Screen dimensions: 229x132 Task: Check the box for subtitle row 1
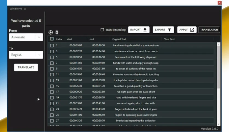tap(52, 46)
